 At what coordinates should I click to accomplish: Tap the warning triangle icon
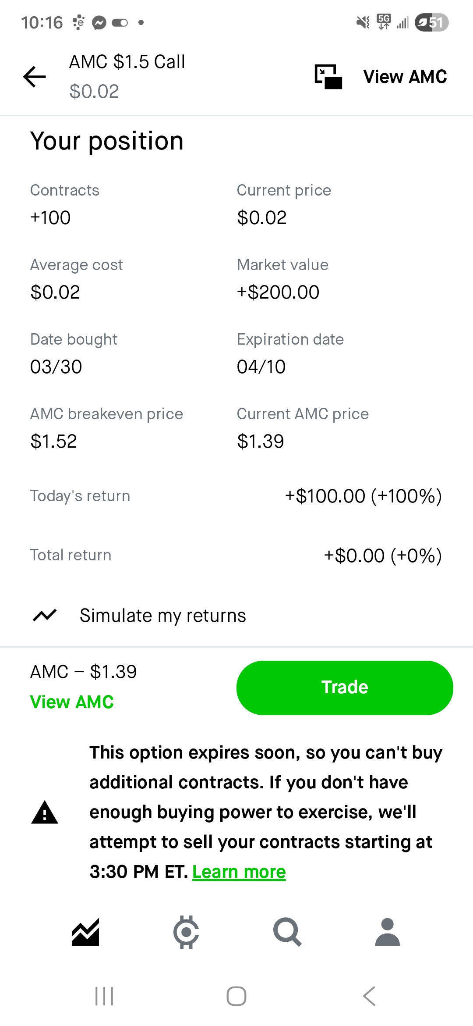(x=45, y=812)
